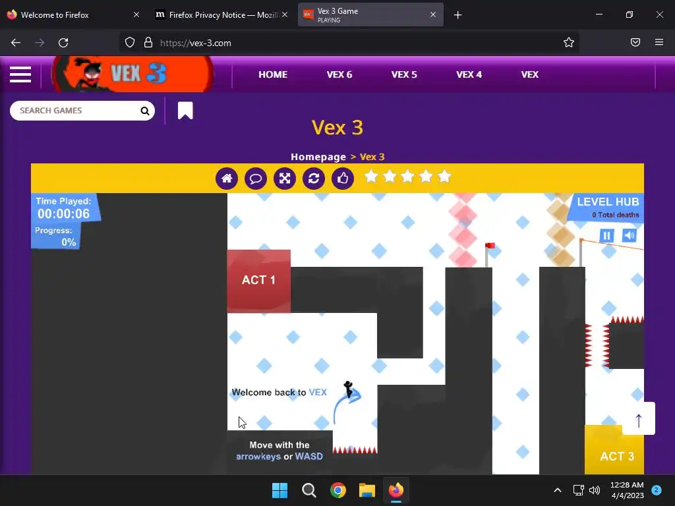Rate the game three stars
This screenshot has height=506, width=675.
[407, 177]
